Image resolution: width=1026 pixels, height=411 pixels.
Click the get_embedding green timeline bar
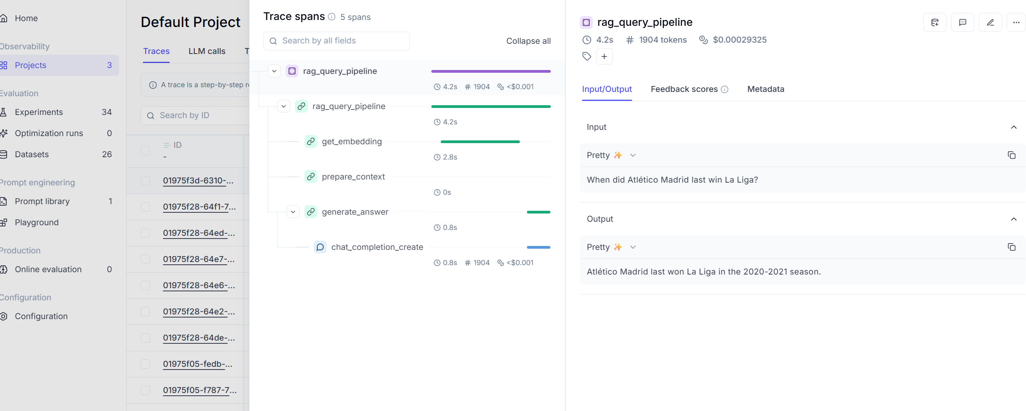click(480, 142)
